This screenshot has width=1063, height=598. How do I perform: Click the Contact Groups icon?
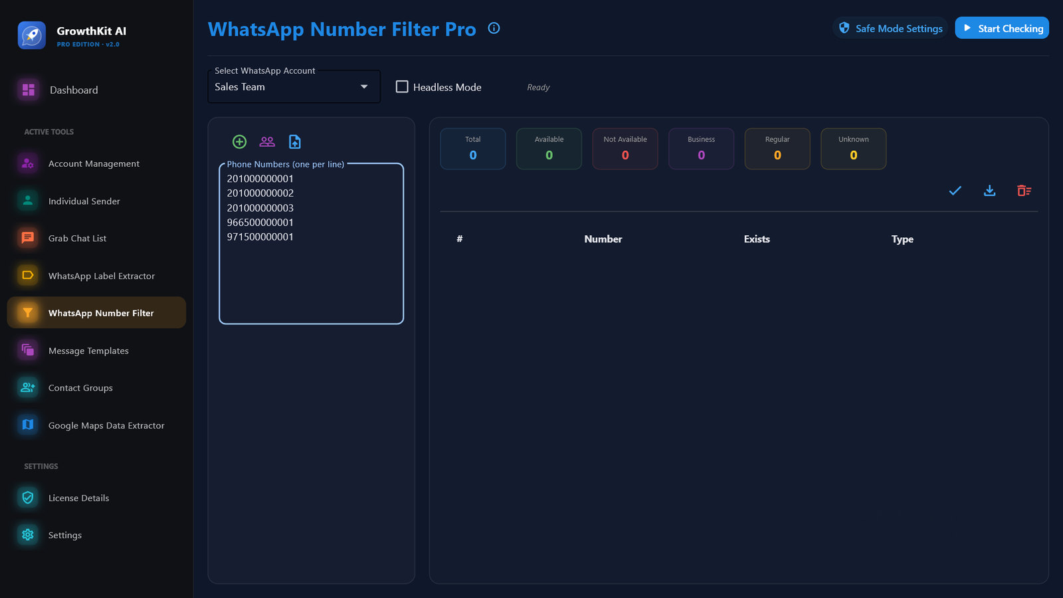[x=28, y=387]
